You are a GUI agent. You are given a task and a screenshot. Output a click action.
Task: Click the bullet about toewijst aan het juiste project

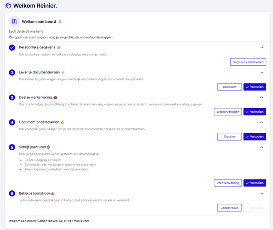[x=60, y=165]
